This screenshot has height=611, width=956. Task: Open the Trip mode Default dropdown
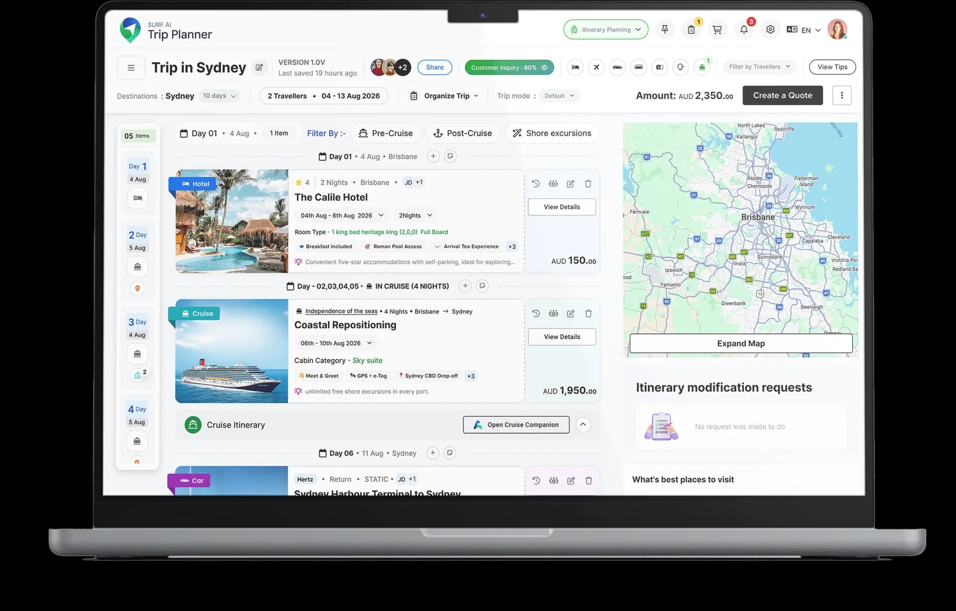559,96
